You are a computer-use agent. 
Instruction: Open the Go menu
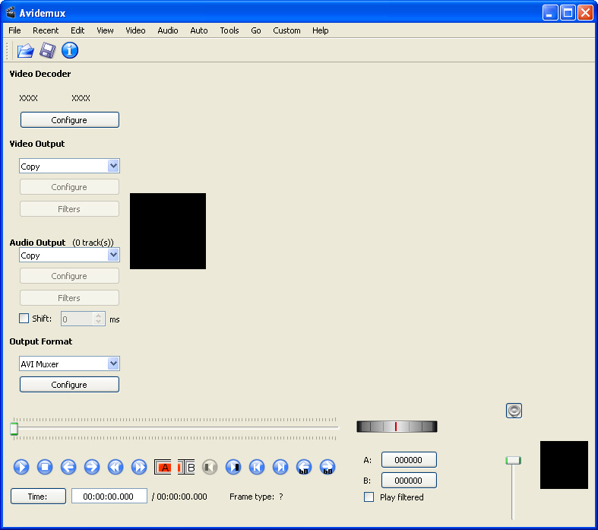click(256, 30)
